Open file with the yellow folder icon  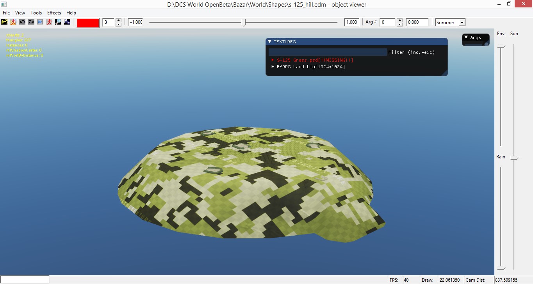tap(5, 22)
